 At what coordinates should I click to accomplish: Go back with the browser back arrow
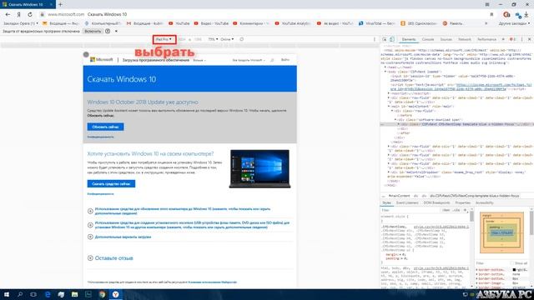tap(8, 14)
